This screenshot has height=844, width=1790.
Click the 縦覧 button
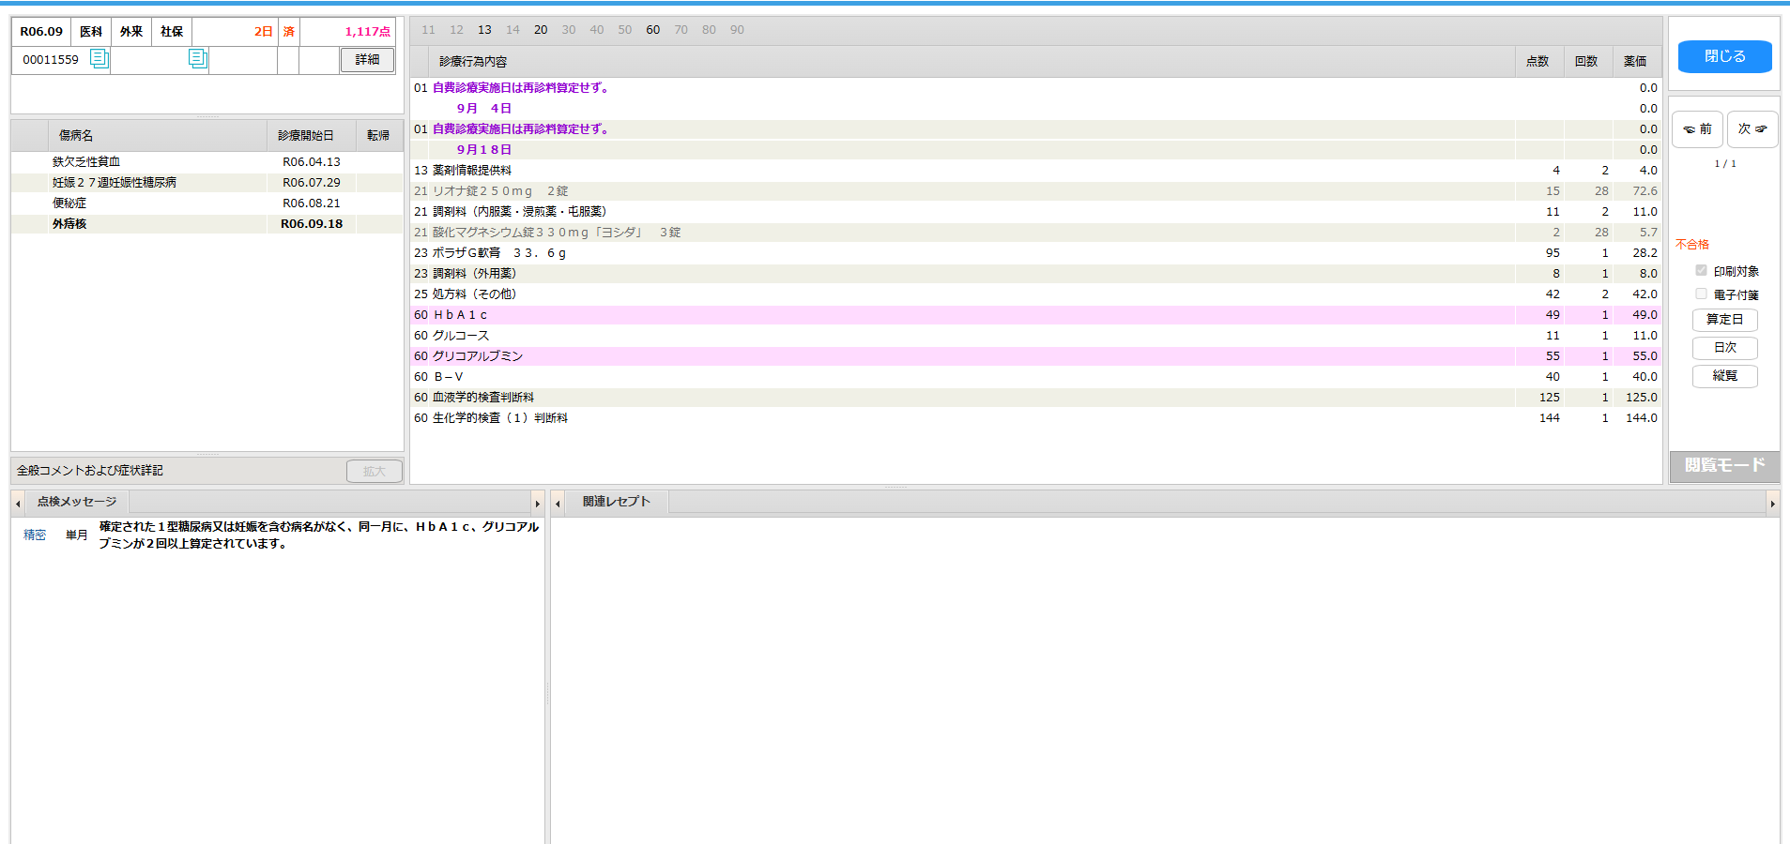pos(1725,376)
